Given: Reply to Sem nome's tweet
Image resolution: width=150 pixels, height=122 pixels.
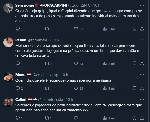Looking at the screenshot, I should tap(17, 29).
